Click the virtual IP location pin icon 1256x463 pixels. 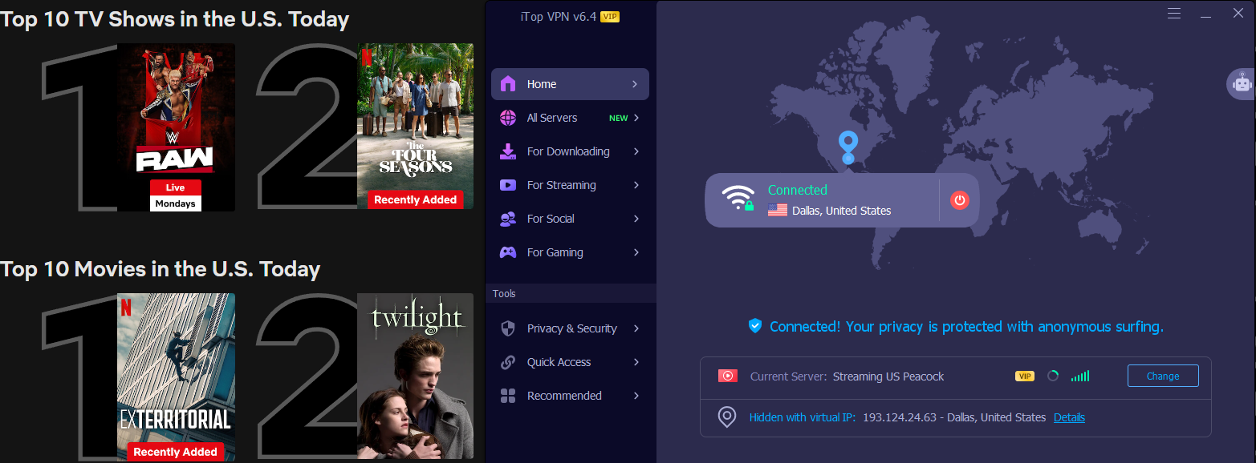pos(727,417)
